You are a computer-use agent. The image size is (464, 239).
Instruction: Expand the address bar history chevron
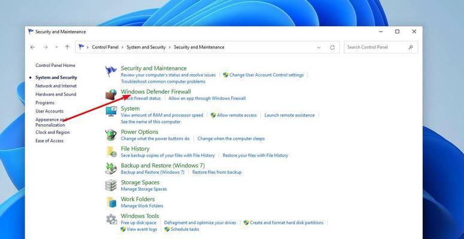(319, 47)
